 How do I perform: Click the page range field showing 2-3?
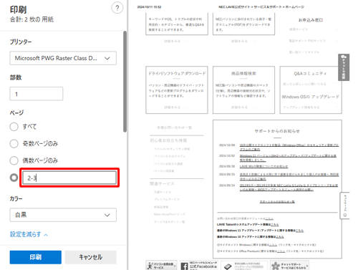(x=69, y=178)
